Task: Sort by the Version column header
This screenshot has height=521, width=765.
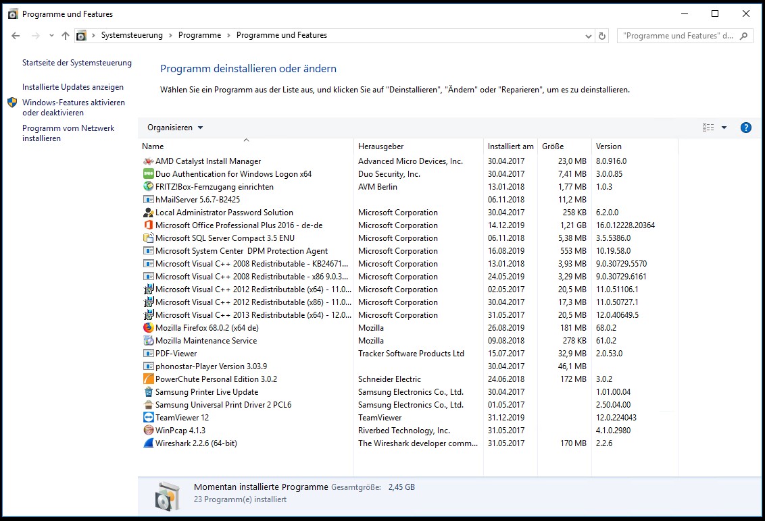Action: [x=635, y=146]
